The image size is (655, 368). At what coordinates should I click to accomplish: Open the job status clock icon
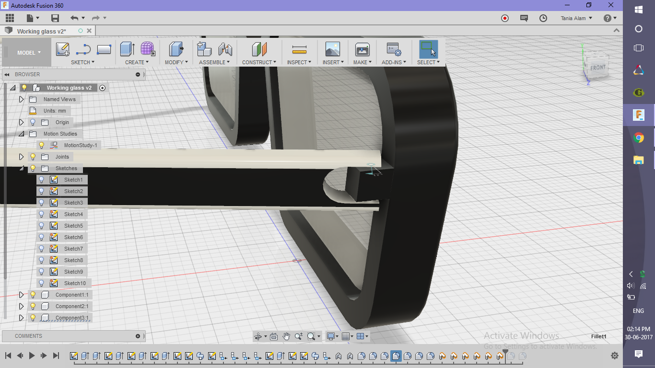point(543,18)
